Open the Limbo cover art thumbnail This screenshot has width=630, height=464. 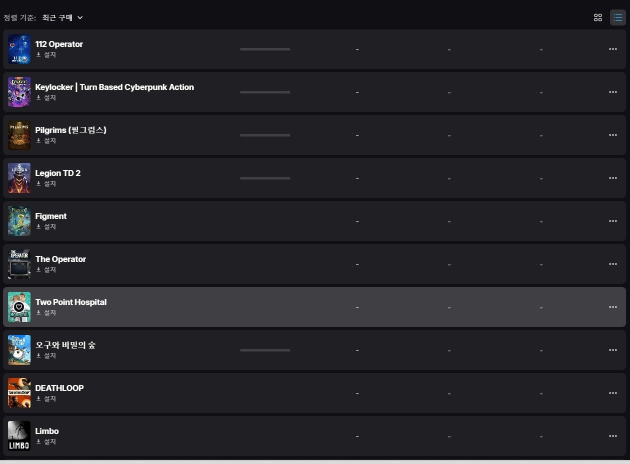click(19, 436)
